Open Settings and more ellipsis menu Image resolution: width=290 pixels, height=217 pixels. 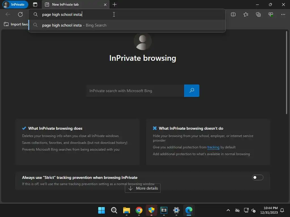(283, 14)
